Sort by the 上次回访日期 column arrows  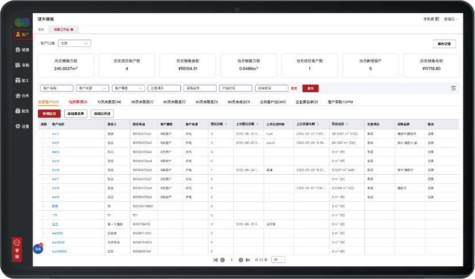[x=257, y=124]
